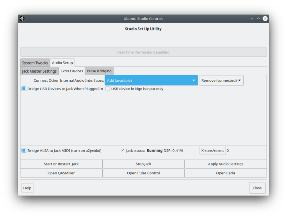Click the Ubuntu Studio Controls title bar icon
Screen dimensions: 287x217
pos(22,18)
